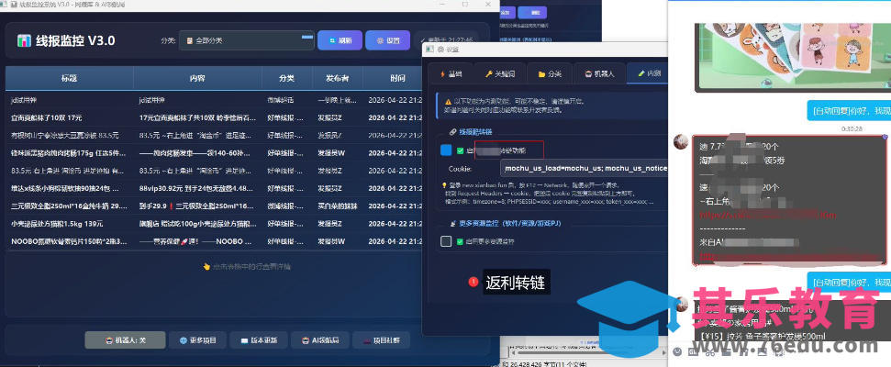This screenshot has width=891, height=367.
Task: Select the row titled 立而爽船袜了10双 17元
Action: pyautogui.click(x=214, y=117)
